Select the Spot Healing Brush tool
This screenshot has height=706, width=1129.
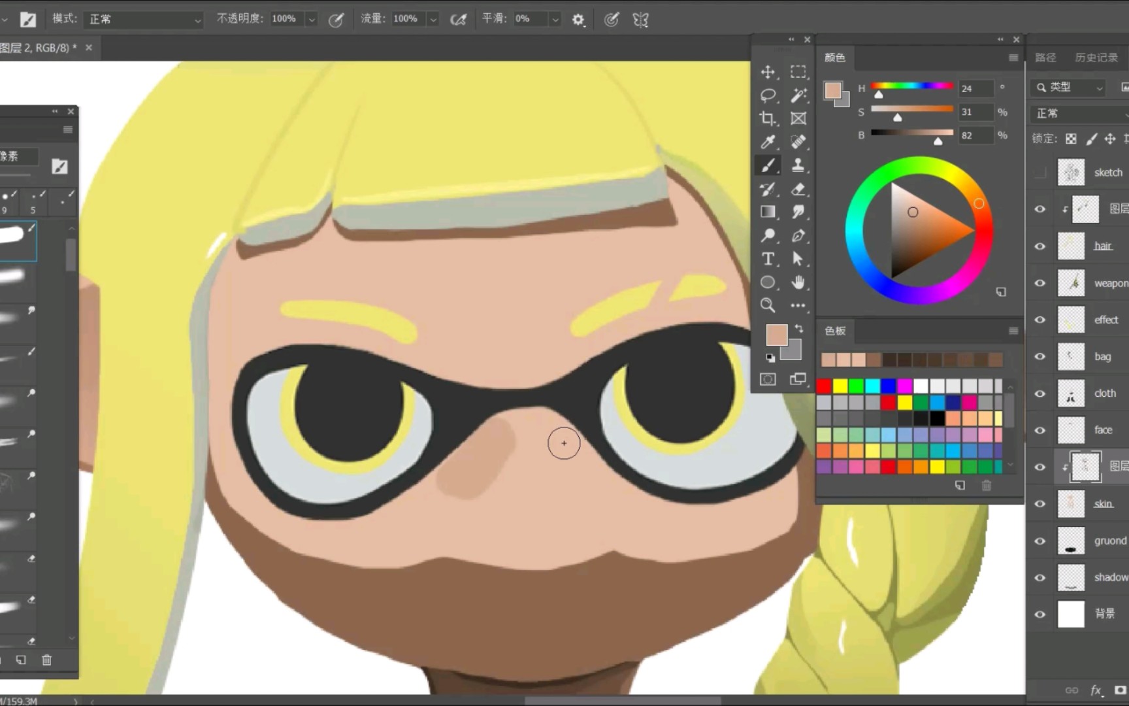pos(798,142)
